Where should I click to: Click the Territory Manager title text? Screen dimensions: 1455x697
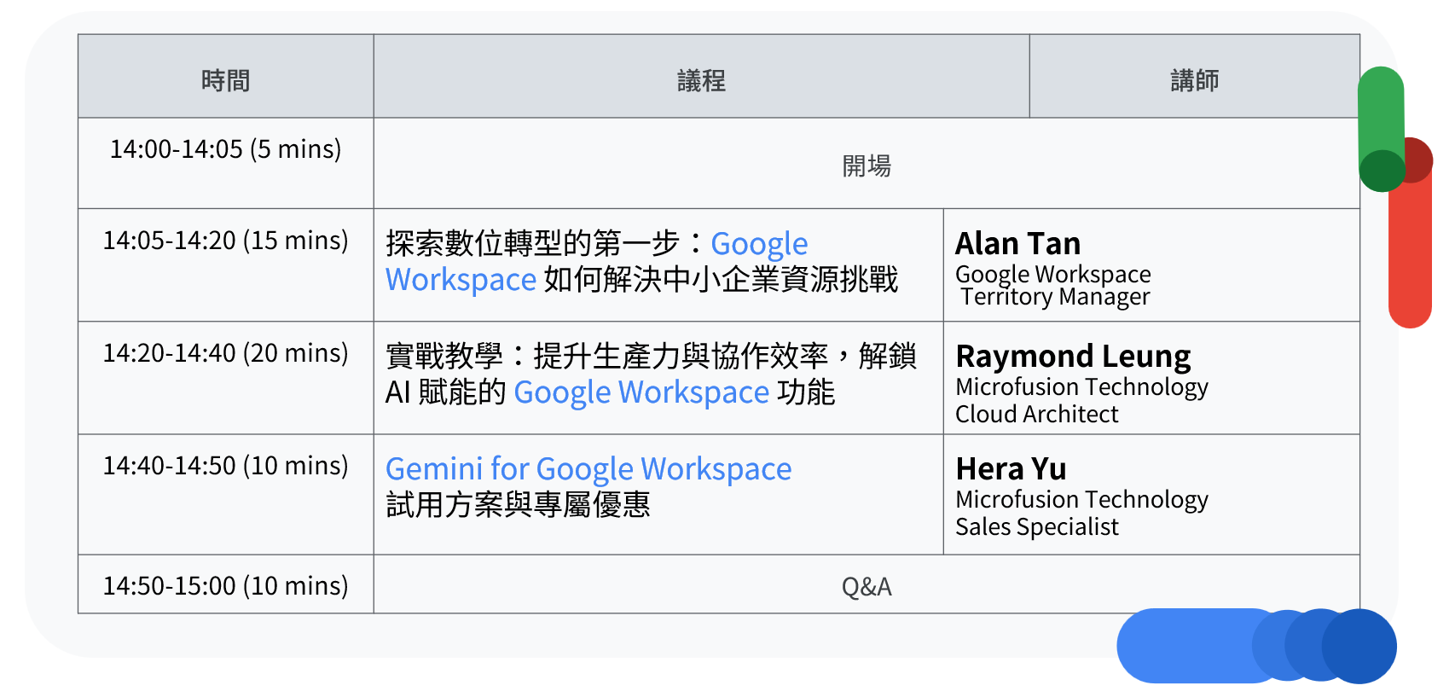tap(1055, 297)
